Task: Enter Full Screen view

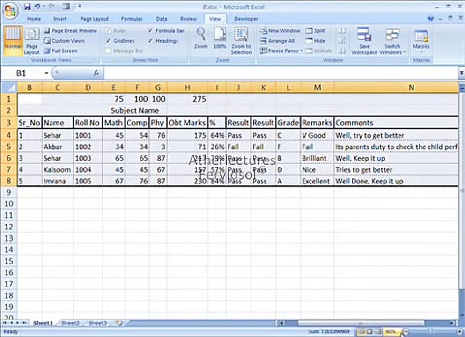Action: [61, 51]
